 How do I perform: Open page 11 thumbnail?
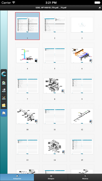pos(55,117)
